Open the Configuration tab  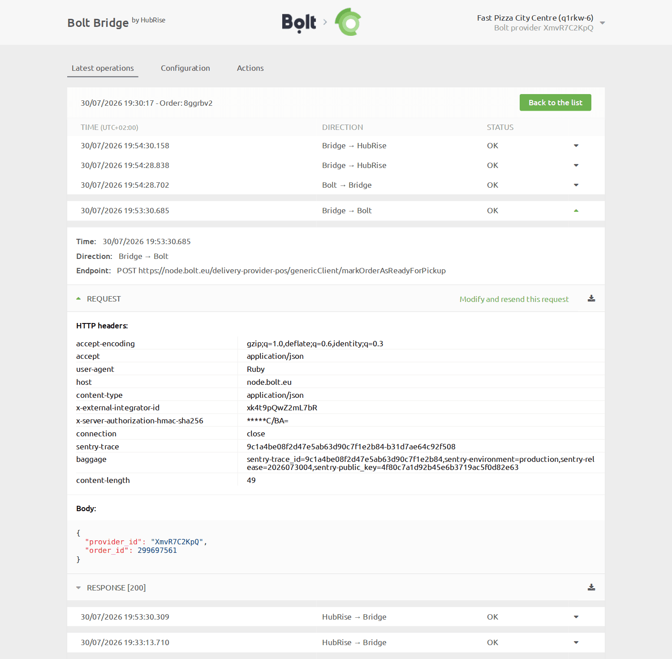185,68
